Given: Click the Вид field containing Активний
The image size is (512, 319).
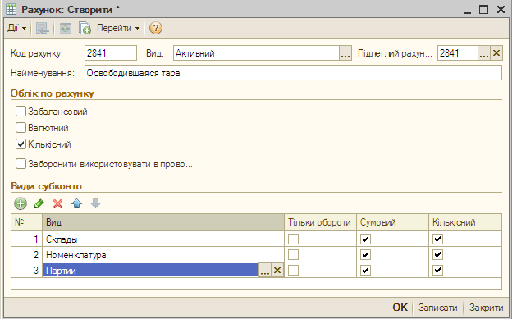Looking at the screenshot, I should coord(256,53).
